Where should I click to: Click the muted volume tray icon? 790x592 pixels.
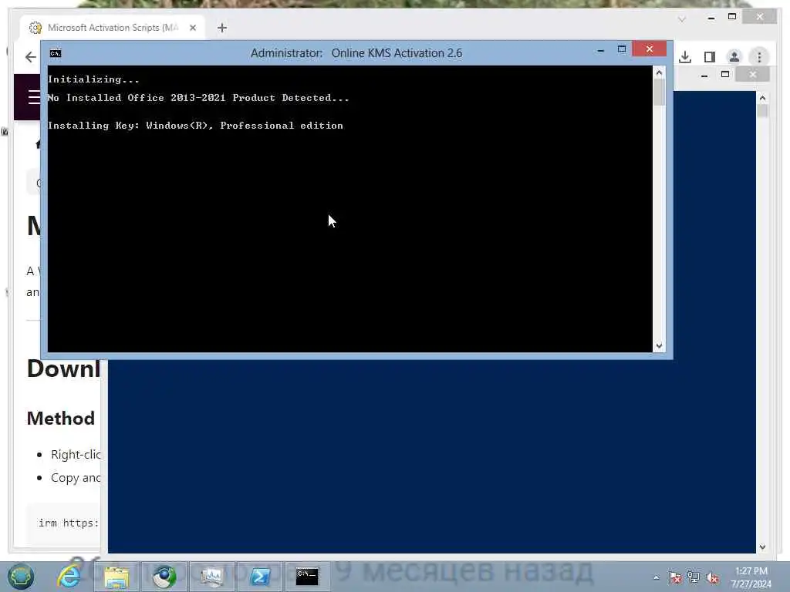point(712,578)
